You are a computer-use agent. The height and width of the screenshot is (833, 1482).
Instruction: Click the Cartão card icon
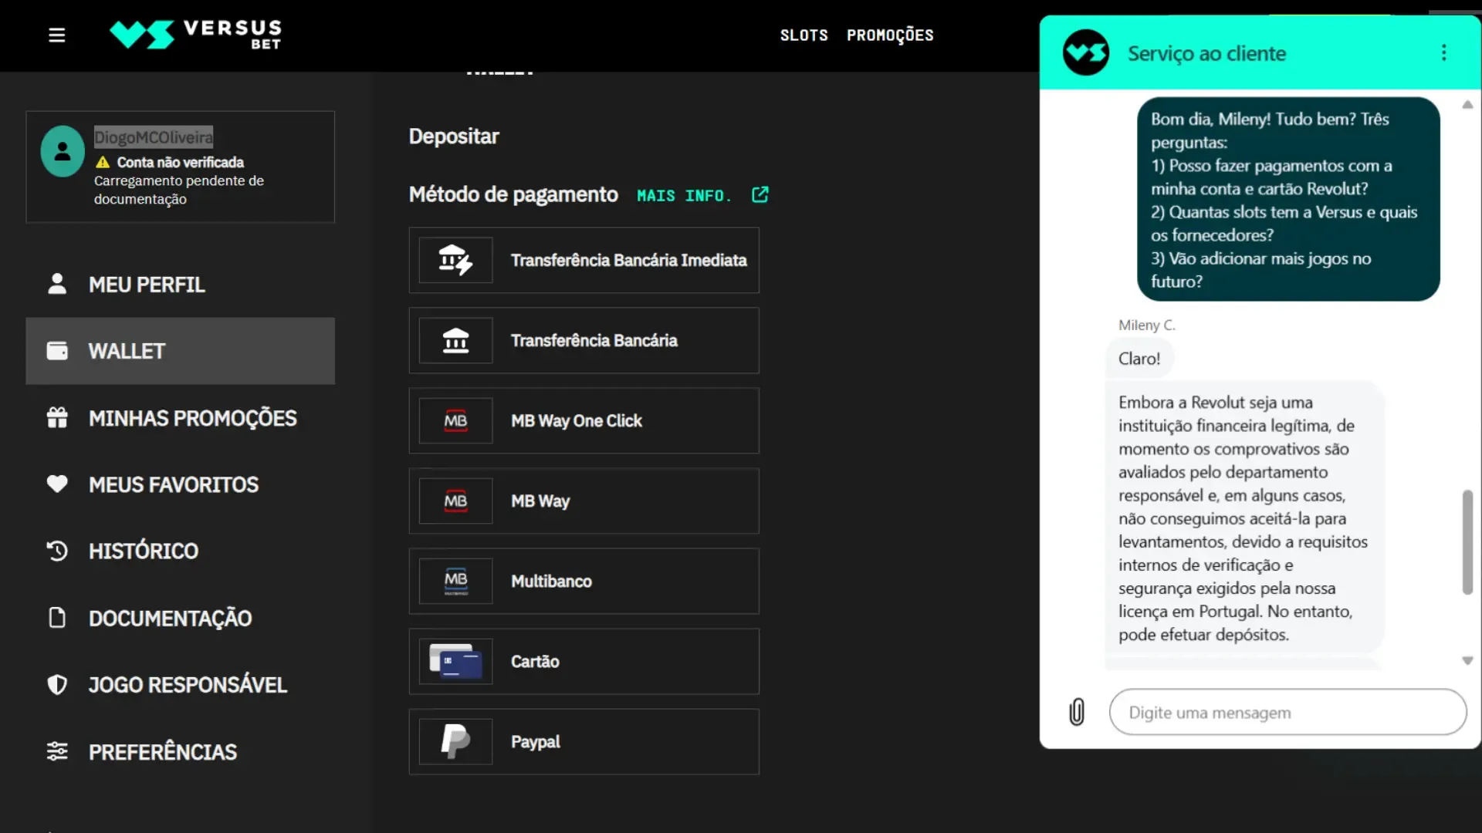455,661
